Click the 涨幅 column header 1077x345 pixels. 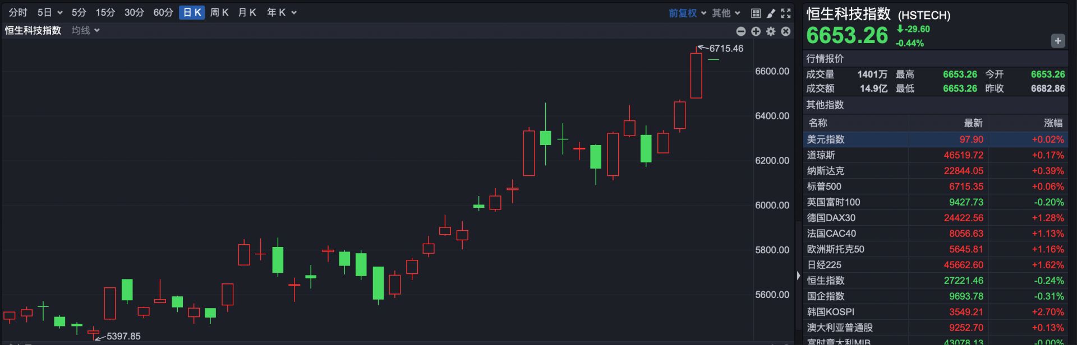1053,123
